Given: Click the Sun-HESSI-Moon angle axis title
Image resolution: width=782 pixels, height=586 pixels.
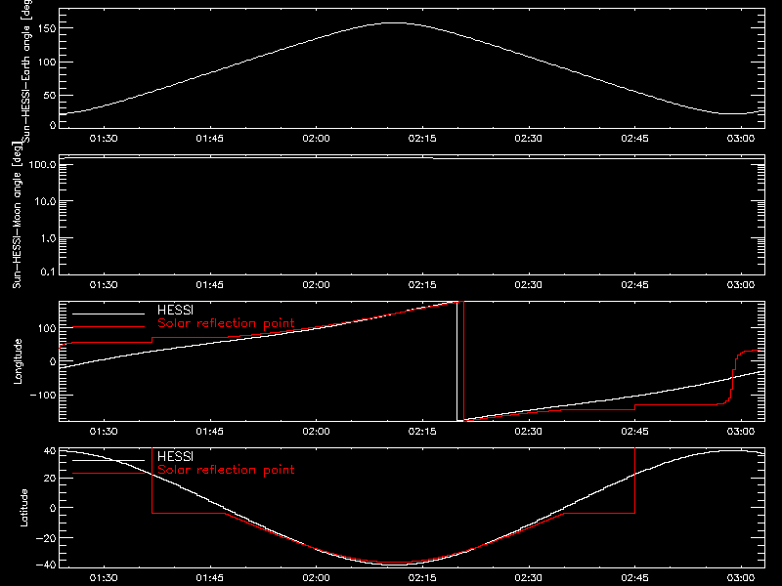Looking at the screenshot, I should 17,215.
